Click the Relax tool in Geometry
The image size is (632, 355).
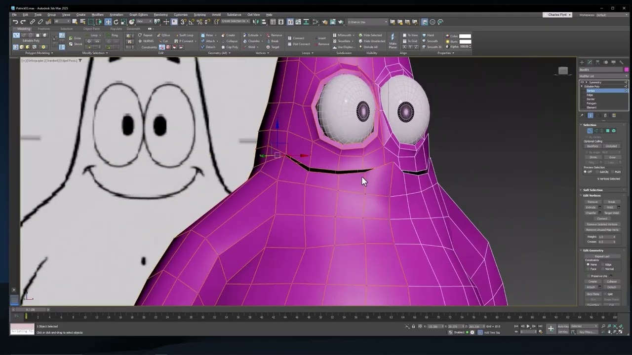[209, 35]
